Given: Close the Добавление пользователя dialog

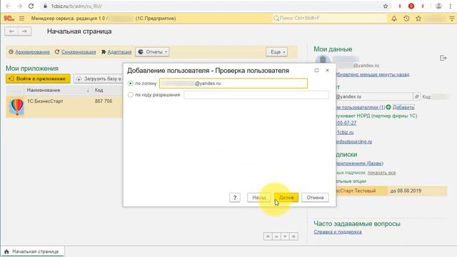Looking at the screenshot, I should pyautogui.click(x=327, y=70).
